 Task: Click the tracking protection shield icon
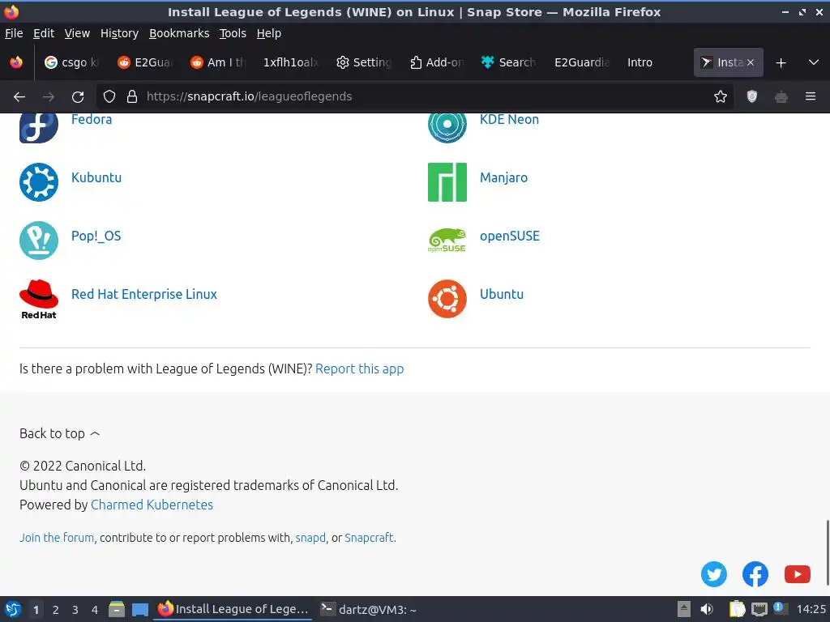pyautogui.click(x=109, y=96)
